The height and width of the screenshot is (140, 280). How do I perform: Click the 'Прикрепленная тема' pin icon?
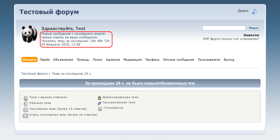point(100,103)
